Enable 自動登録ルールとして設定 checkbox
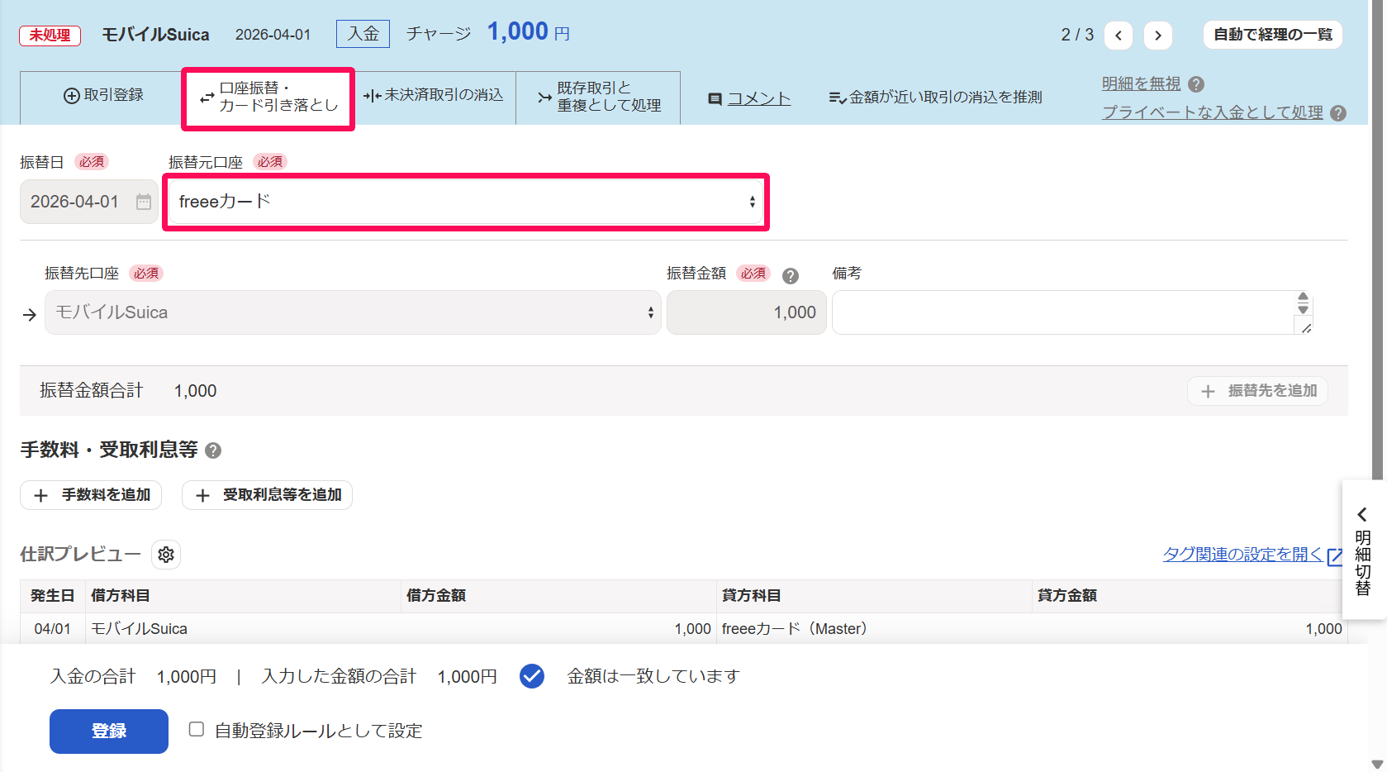 [x=197, y=729]
